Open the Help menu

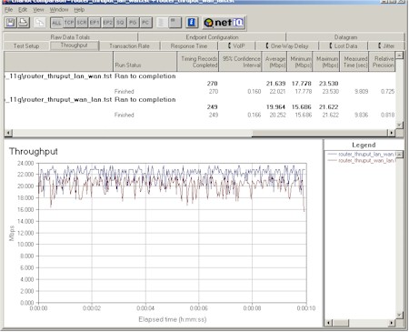click(x=79, y=10)
